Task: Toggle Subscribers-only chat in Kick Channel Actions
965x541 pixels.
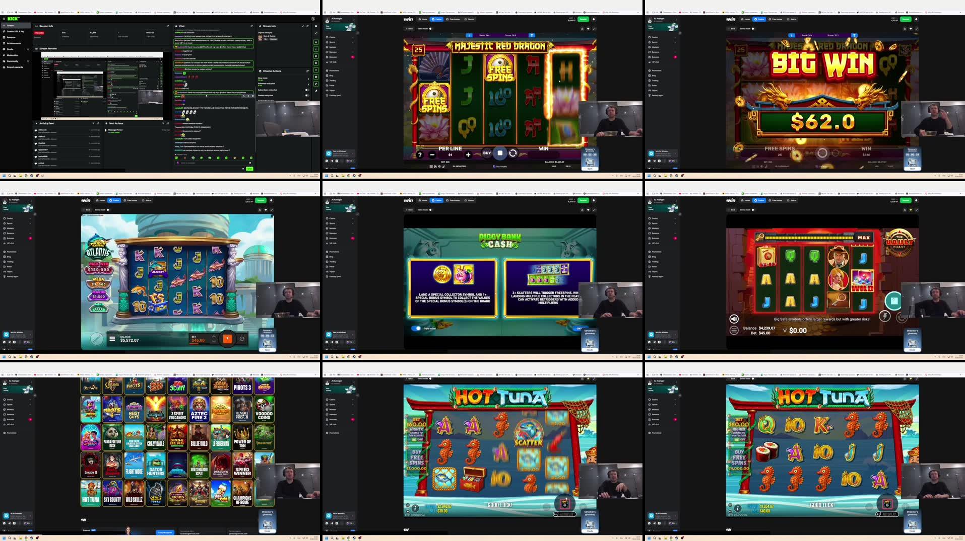Action: pyautogui.click(x=306, y=90)
